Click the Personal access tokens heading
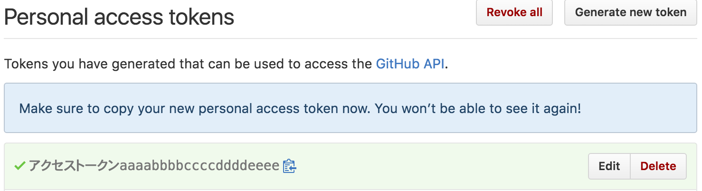The width and height of the screenshot is (702, 191). click(x=119, y=17)
